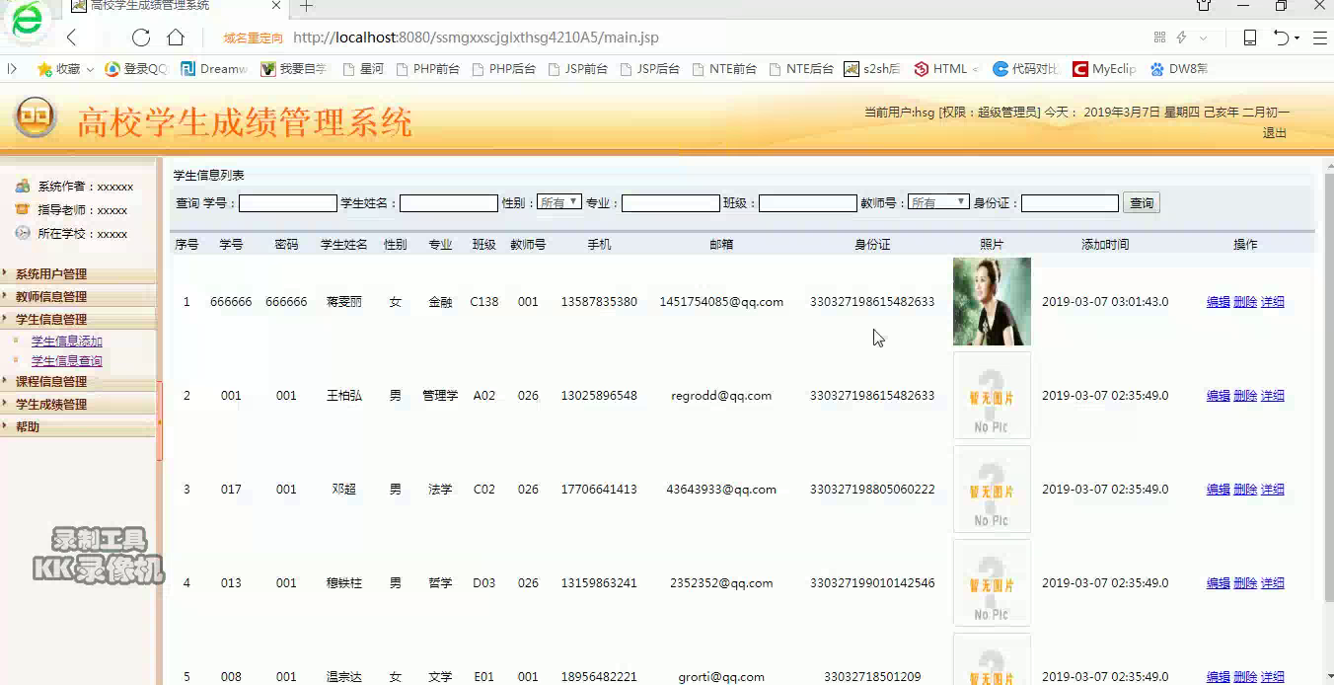Open the 性别 filter dropdown

click(558, 201)
